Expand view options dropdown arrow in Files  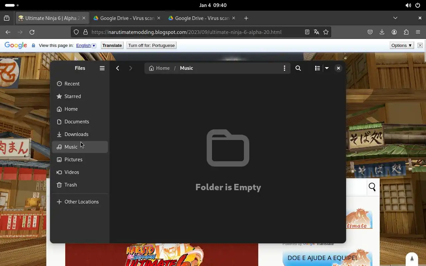(327, 68)
